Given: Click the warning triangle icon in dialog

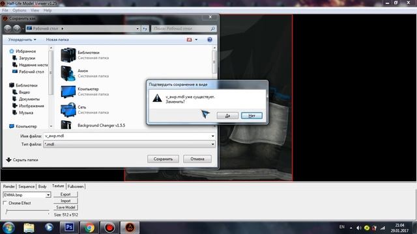Looking at the screenshot, I should (157, 98).
